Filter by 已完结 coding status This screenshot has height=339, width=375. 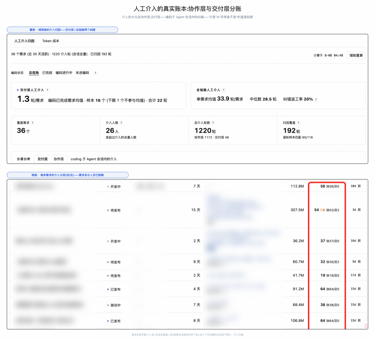pos(47,73)
